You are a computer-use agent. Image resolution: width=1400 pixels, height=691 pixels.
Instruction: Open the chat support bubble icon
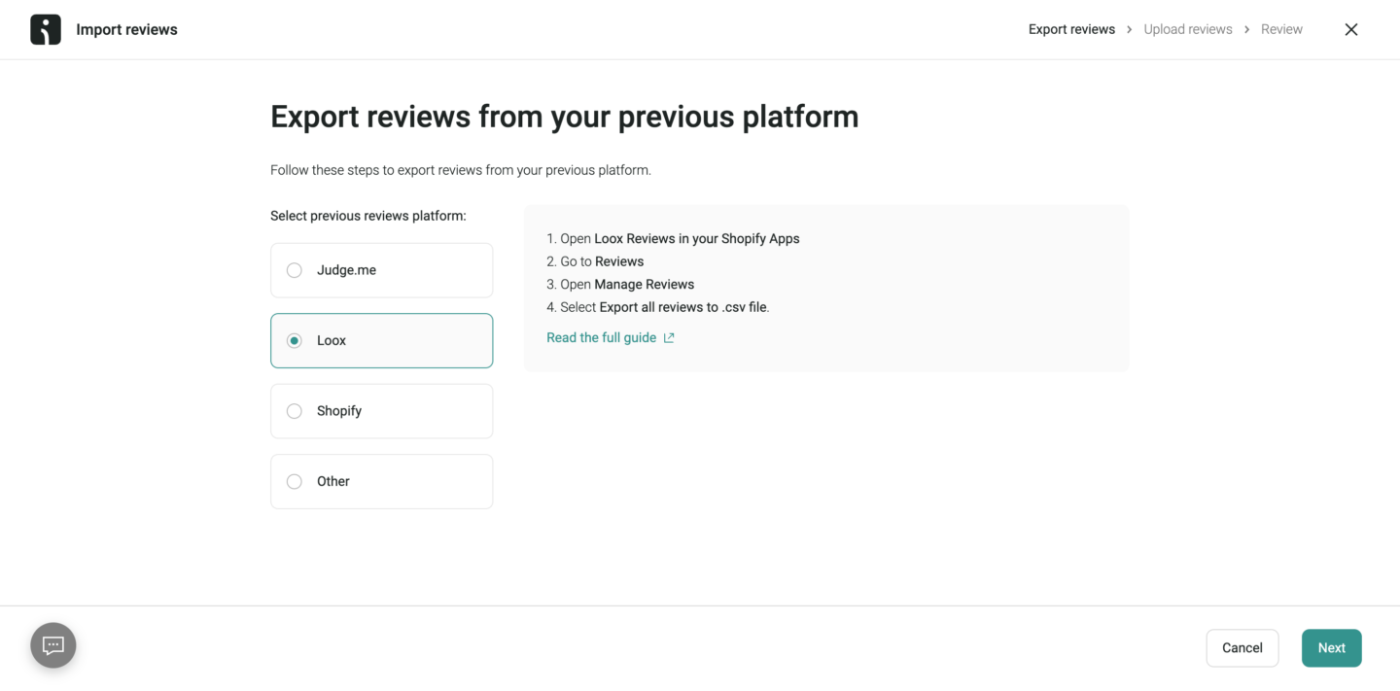point(53,645)
